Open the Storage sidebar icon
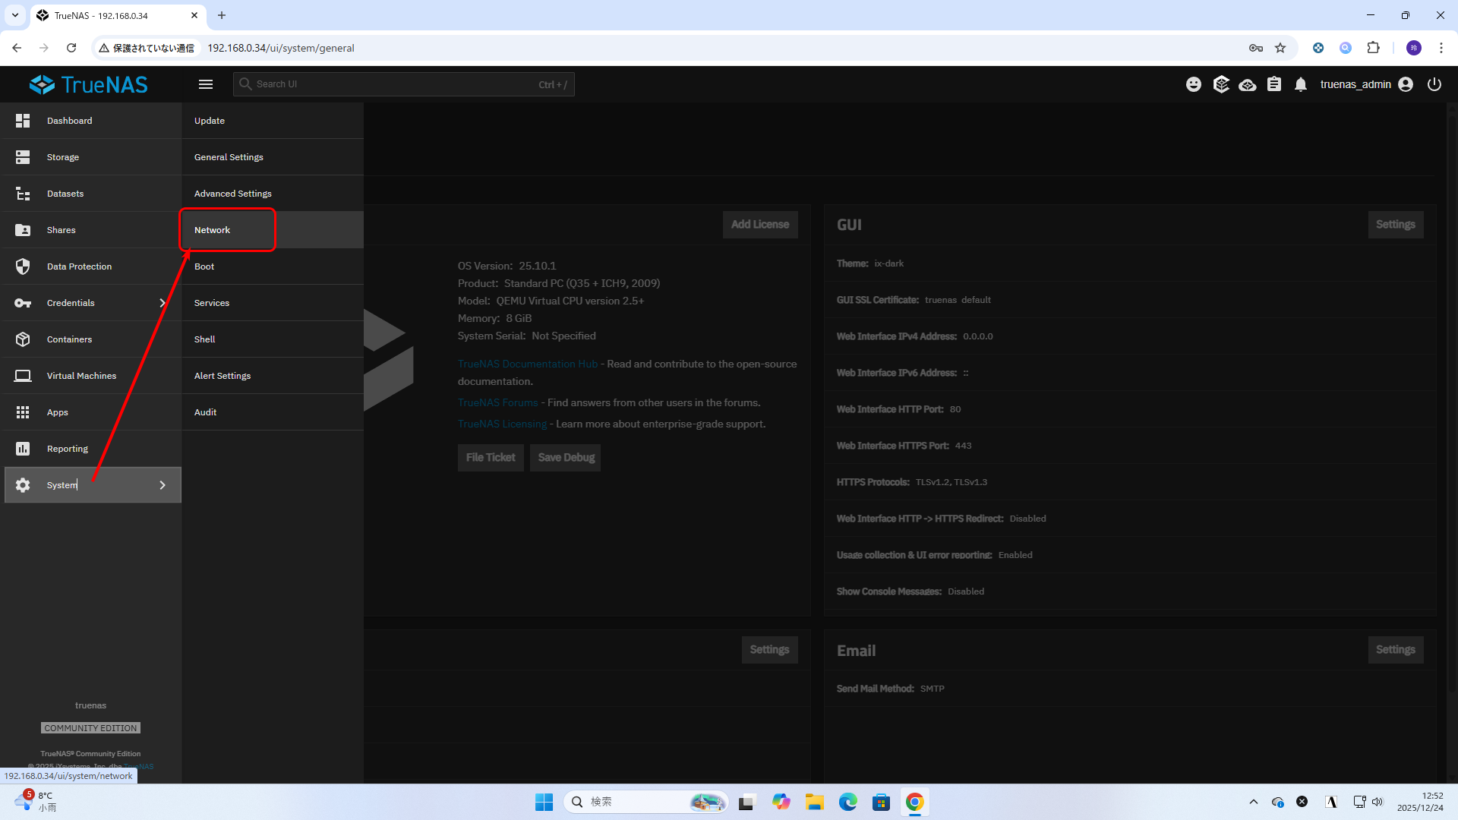The image size is (1458, 820). click(x=23, y=157)
